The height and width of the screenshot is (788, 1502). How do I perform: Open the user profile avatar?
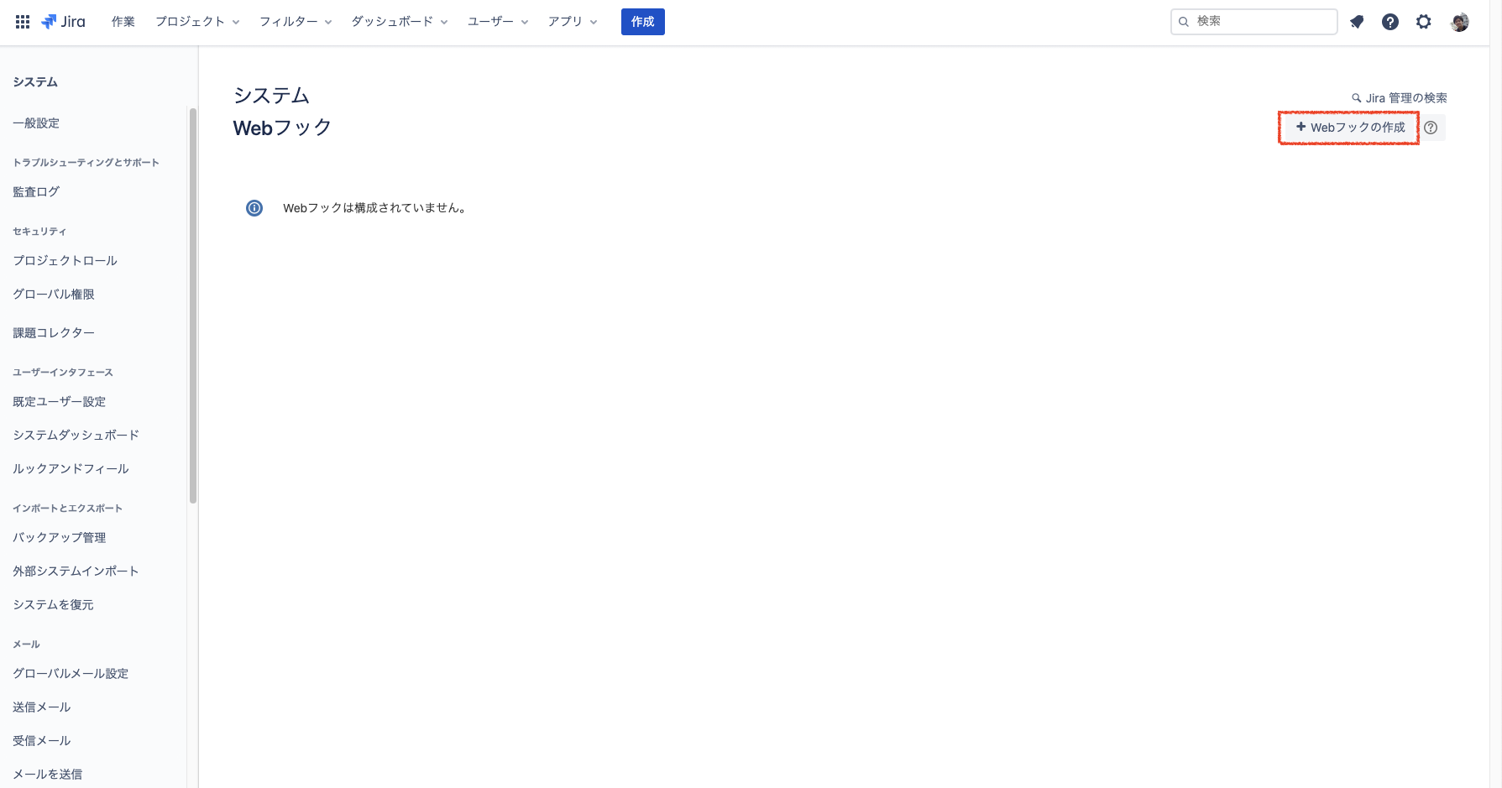pos(1460,22)
